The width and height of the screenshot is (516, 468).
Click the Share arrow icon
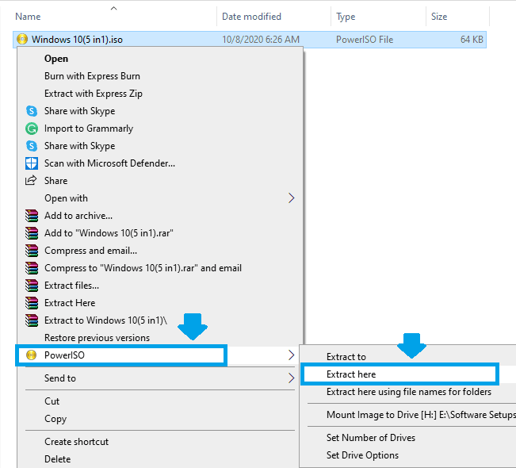coord(31,181)
